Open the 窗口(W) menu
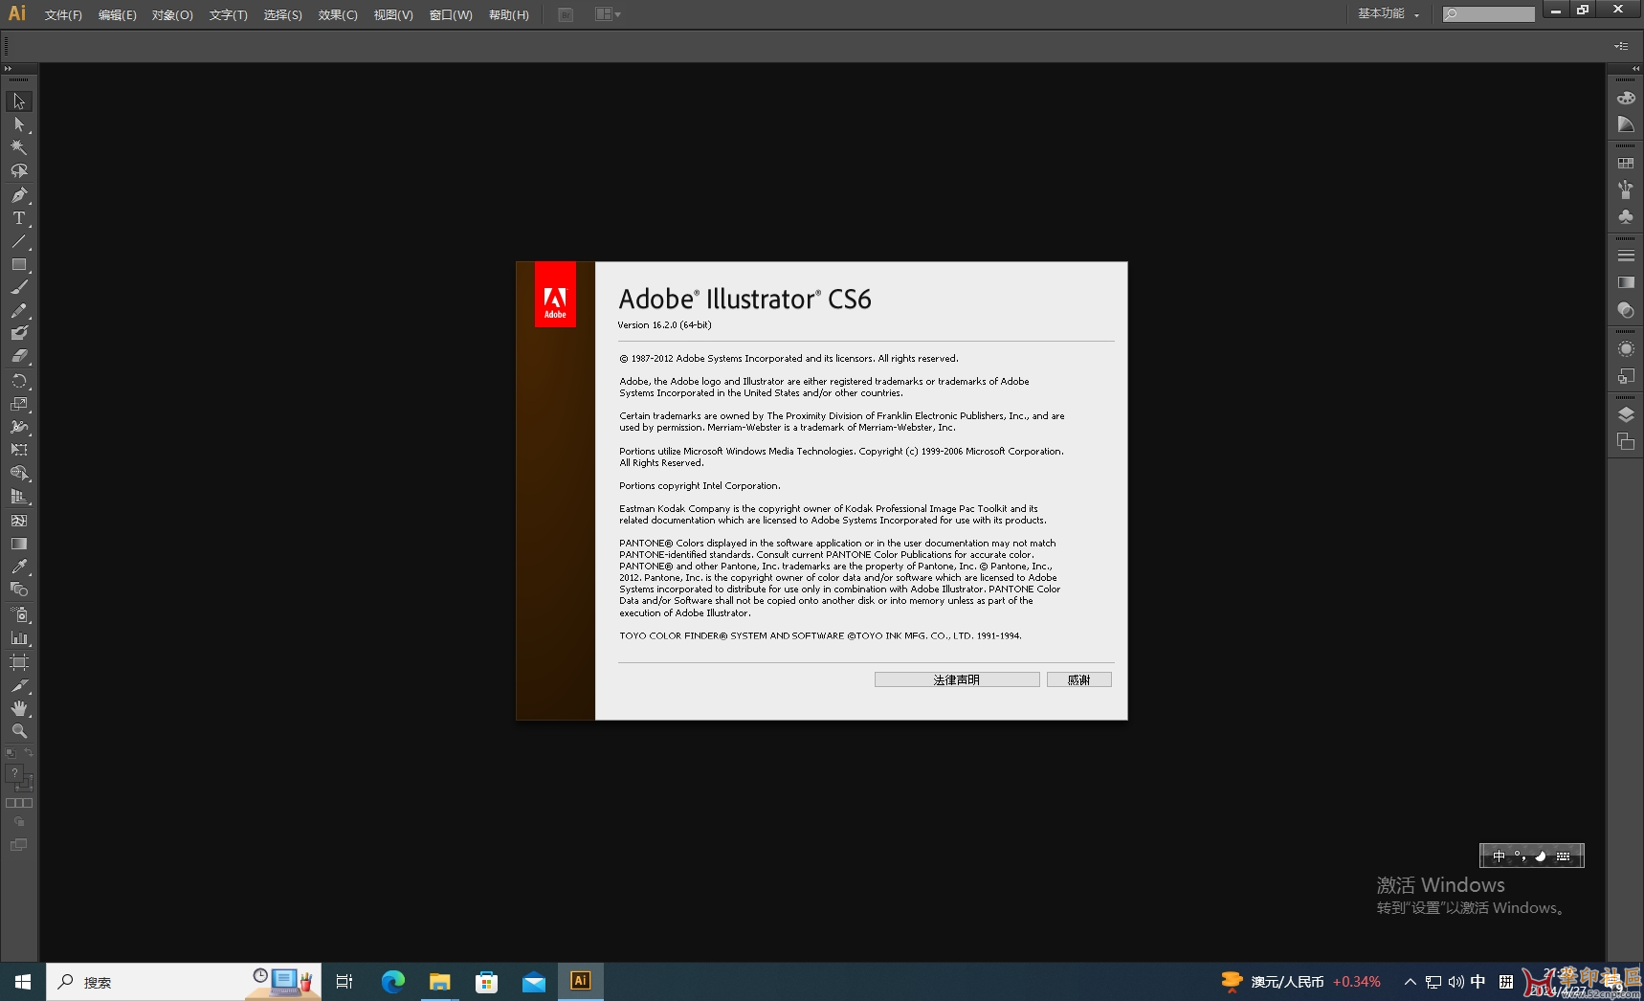This screenshot has height=1001, width=1644. click(451, 15)
